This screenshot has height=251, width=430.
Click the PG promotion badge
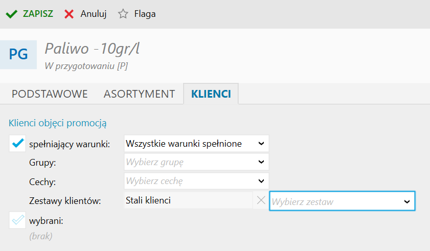pos(18,54)
